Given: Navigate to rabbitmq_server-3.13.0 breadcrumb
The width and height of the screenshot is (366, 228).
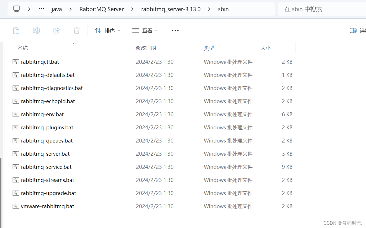Looking at the screenshot, I should click(x=171, y=9).
